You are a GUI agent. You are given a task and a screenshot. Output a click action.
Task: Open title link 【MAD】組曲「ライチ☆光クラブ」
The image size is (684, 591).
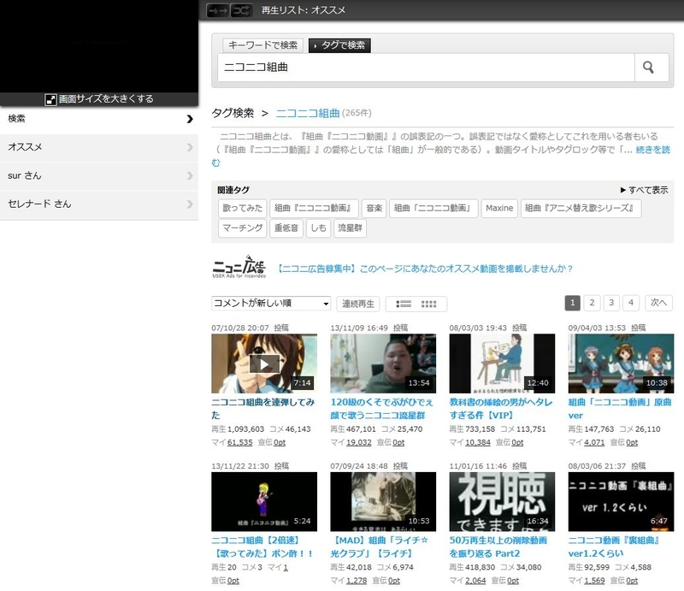click(x=380, y=547)
